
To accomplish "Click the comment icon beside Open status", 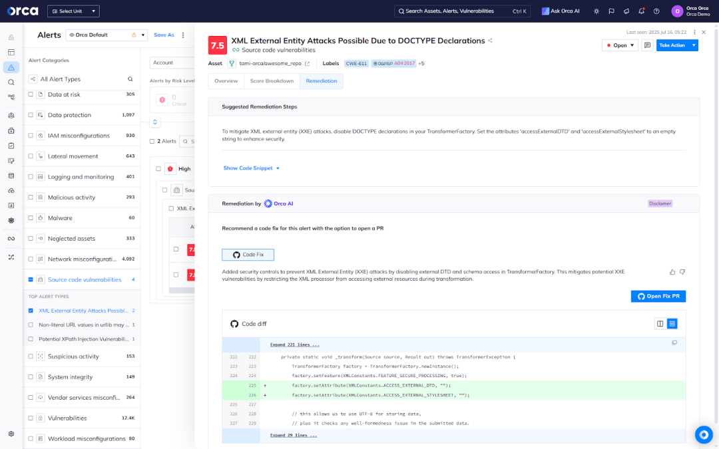I will 647,45.
